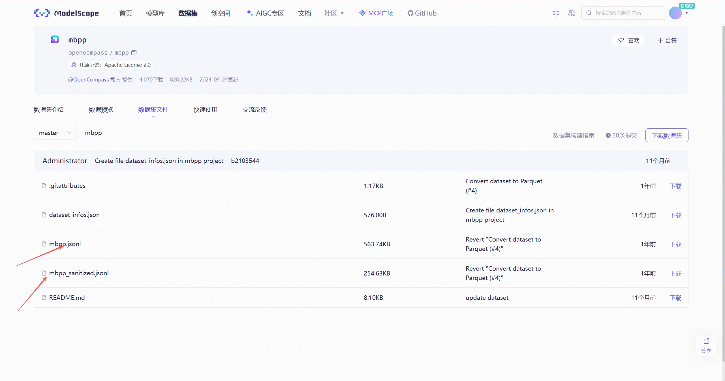Download README.md via 下载
This screenshot has height=381, width=725.
pos(675,298)
